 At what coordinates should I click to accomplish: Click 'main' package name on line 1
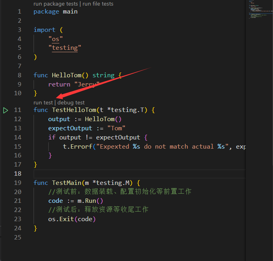(70, 12)
